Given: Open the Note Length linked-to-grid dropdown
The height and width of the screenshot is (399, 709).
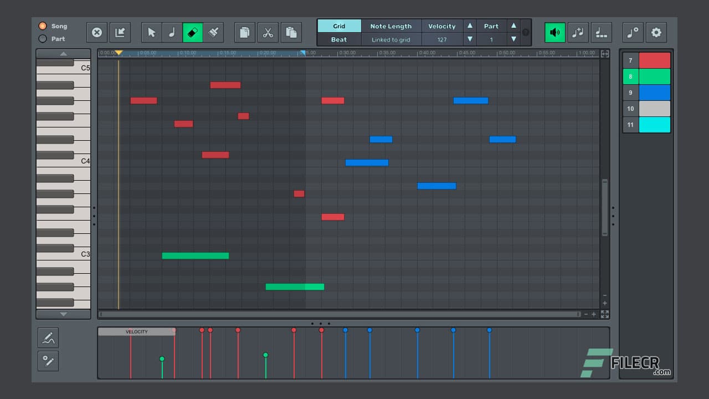Looking at the screenshot, I should (392, 39).
